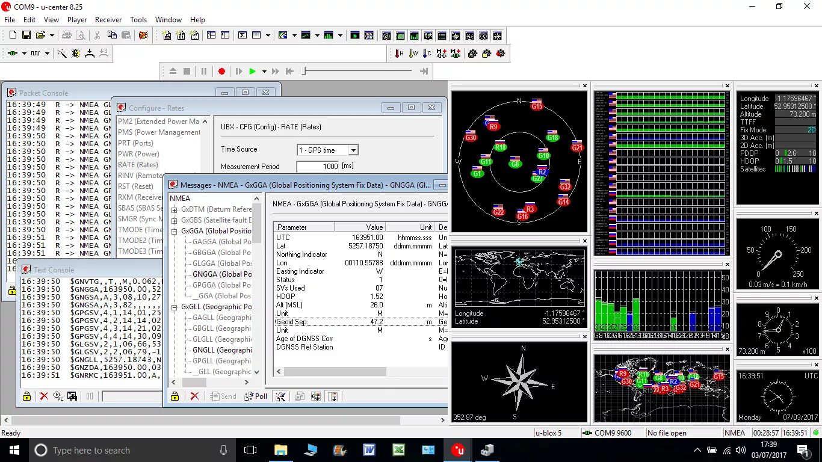Click the baudrate waveform icon
Screen dimensions: 822x462
pos(36,54)
